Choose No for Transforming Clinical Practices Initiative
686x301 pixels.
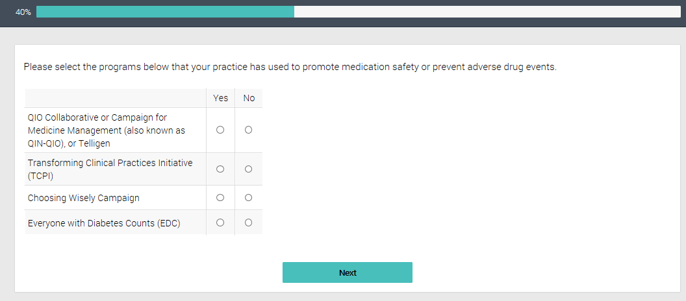[248, 169]
